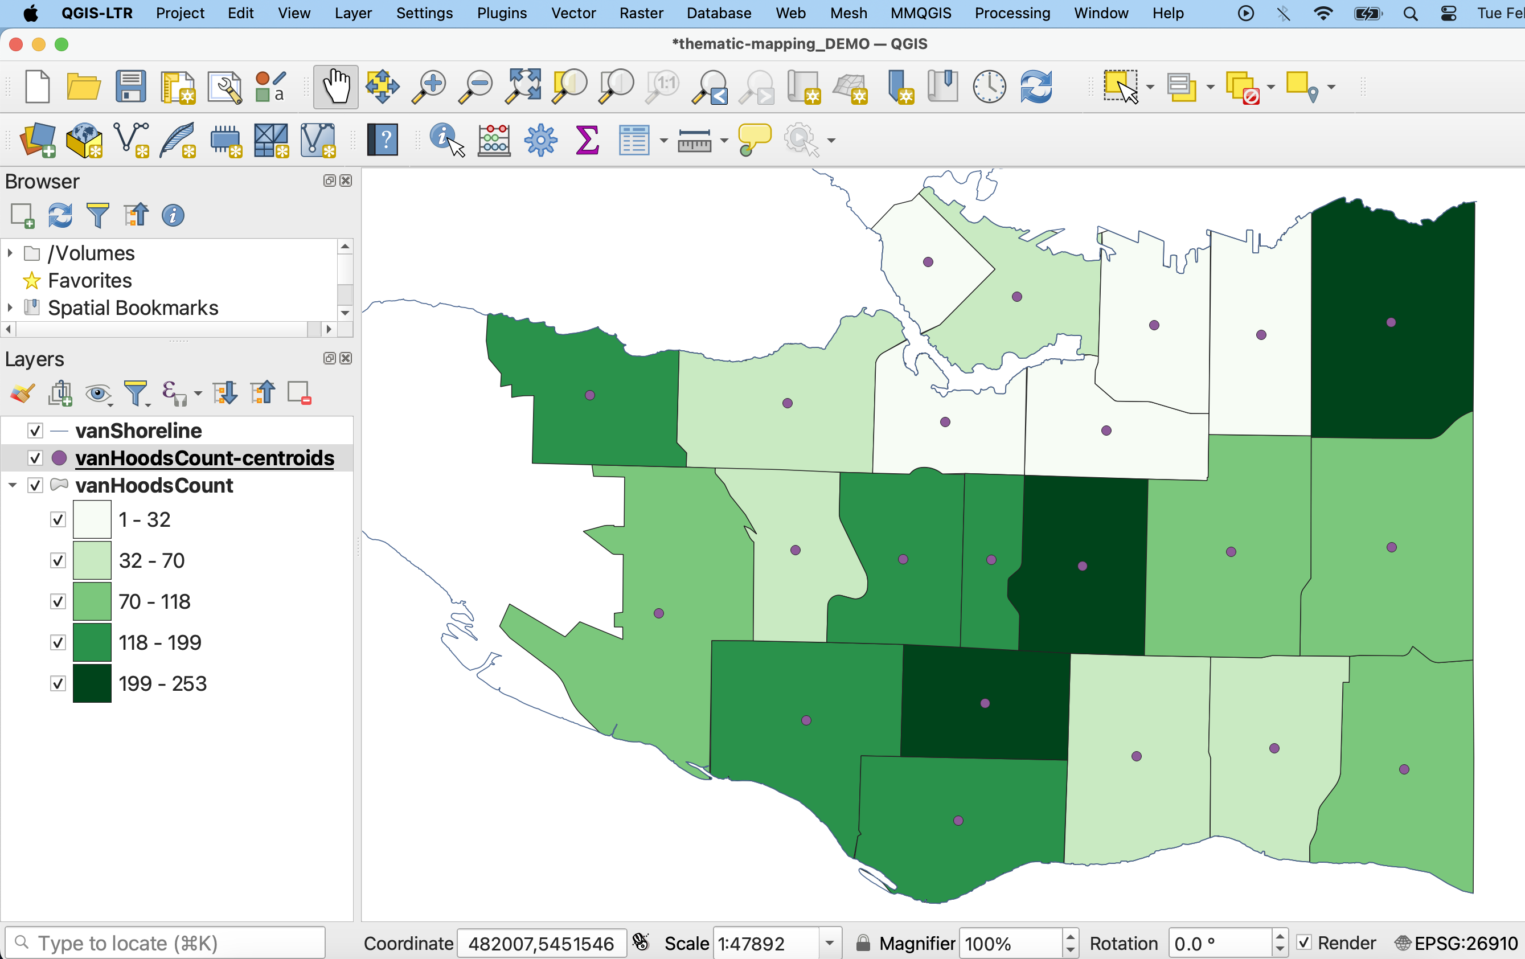
Task: Select the Pan Map hand tool
Action: pos(335,87)
